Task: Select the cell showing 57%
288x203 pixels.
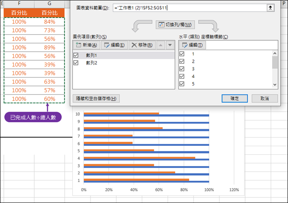Action: [49, 90]
